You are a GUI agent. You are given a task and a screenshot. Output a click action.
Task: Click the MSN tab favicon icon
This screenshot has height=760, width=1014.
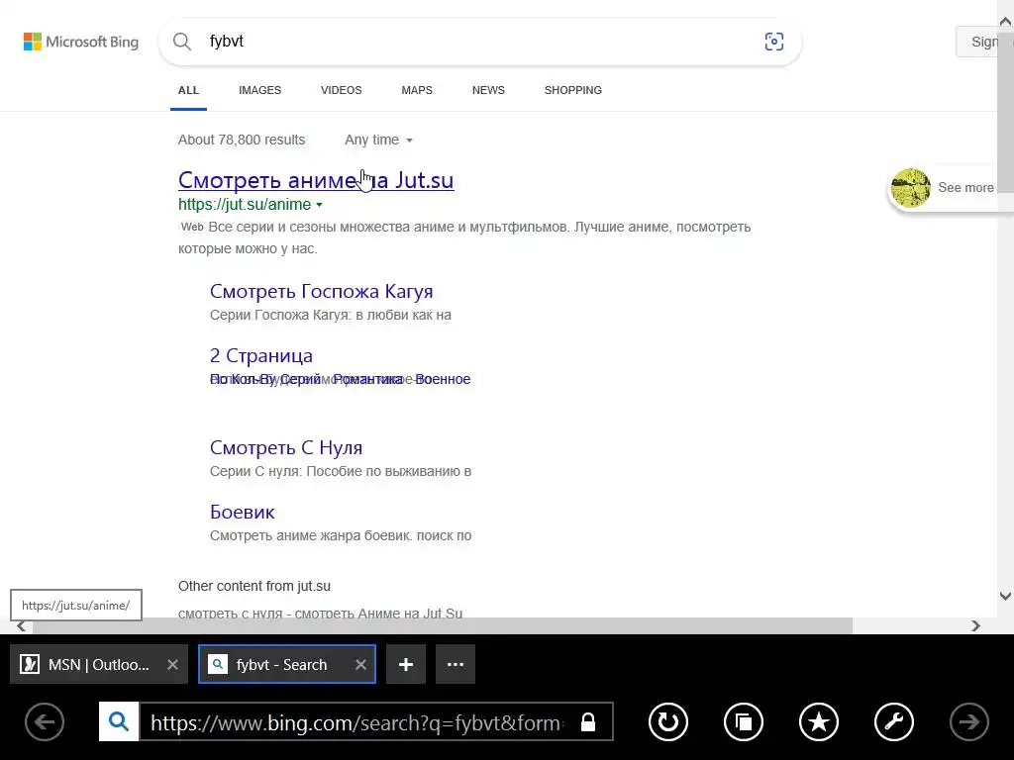(30, 664)
